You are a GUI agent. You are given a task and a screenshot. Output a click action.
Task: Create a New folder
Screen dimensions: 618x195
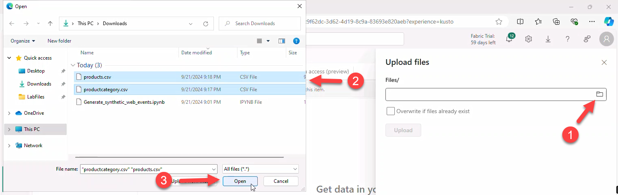(x=59, y=41)
